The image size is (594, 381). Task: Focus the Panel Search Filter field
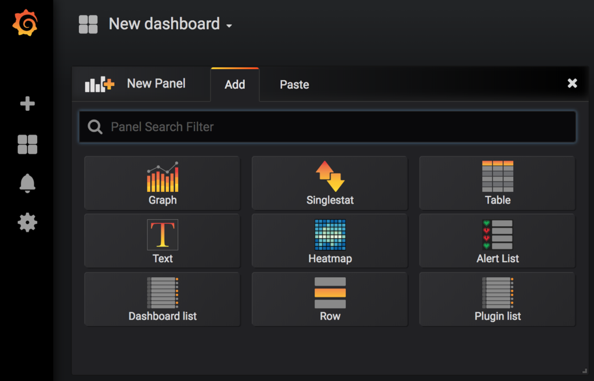[x=327, y=126]
